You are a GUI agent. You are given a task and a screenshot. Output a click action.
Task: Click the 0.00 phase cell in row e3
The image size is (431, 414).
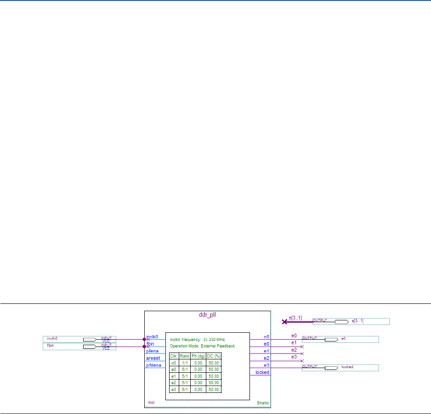(x=198, y=390)
